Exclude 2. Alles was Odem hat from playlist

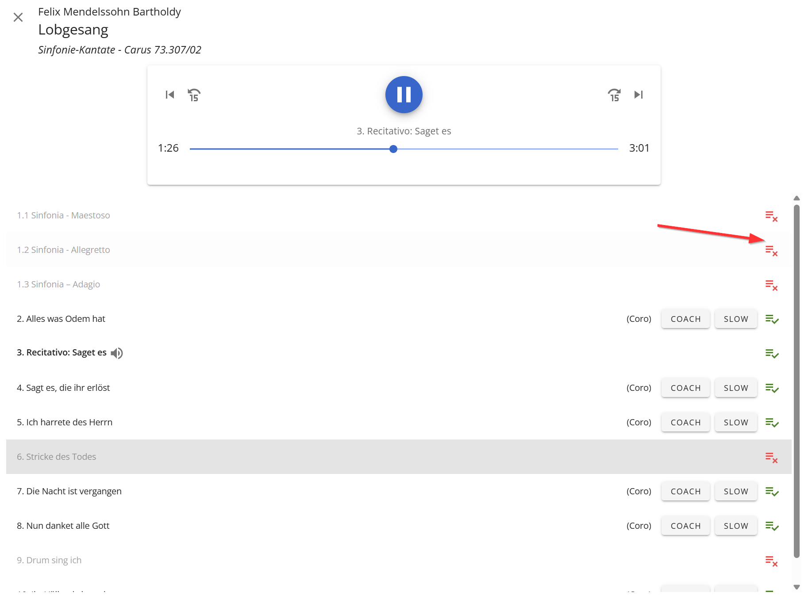click(771, 319)
